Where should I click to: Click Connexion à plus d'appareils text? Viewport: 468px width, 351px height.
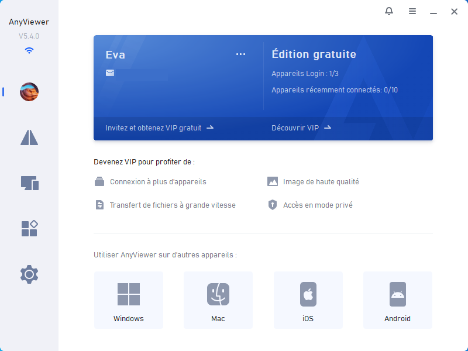pyautogui.click(x=158, y=182)
